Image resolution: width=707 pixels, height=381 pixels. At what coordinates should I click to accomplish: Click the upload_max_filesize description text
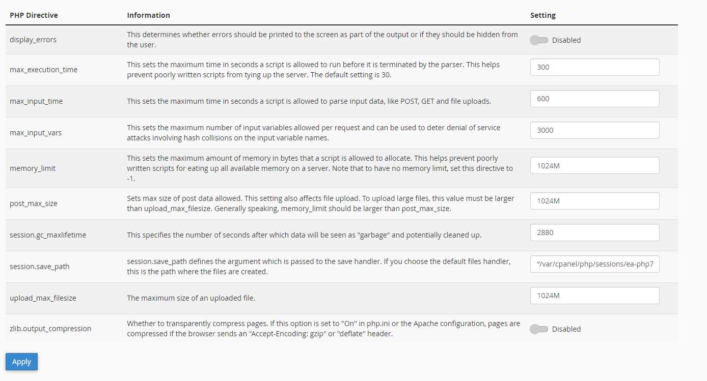pyautogui.click(x=191, y=298)
